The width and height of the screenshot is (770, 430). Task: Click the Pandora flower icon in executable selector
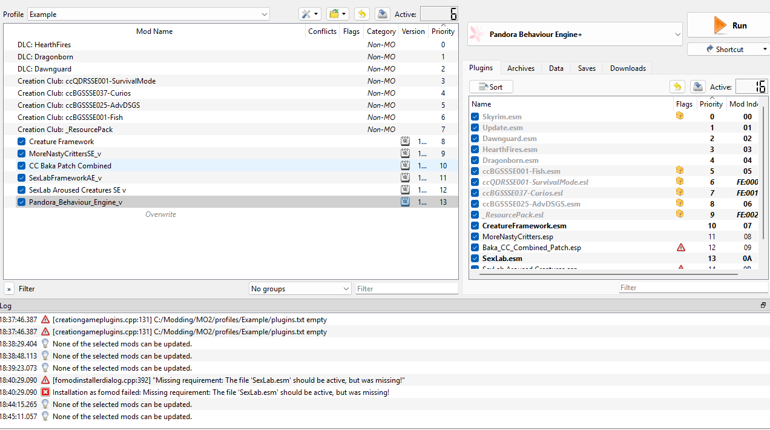point(477,34)
